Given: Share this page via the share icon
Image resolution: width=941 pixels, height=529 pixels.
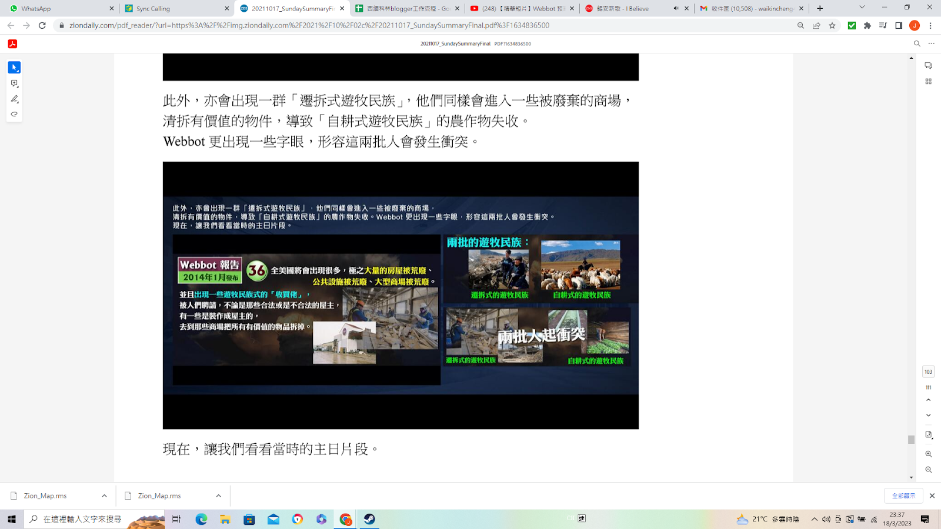Looking at the screenshot, I should click(816, 25).
